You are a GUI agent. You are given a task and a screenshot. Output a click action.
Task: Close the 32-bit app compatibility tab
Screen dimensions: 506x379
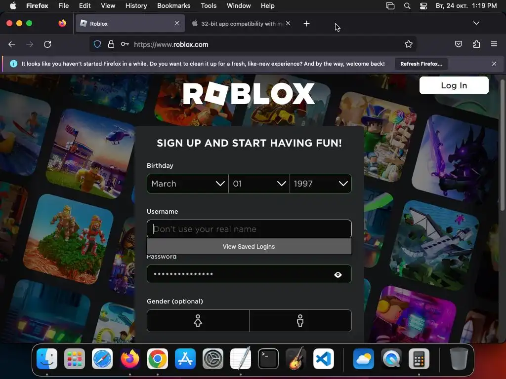pyautogui.click(x=288, y=23)
